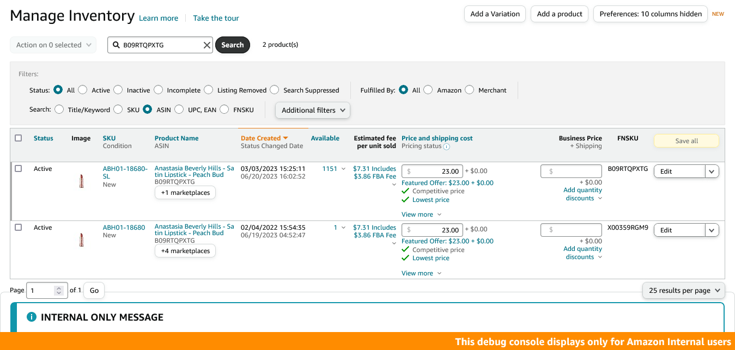Image resolution: width=735 pixels, height=350 pixels.
Task: Click the lipstick image for SKU ABH01-18680-SL
Action: 81,181
